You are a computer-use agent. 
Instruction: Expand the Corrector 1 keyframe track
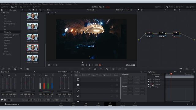153,79
